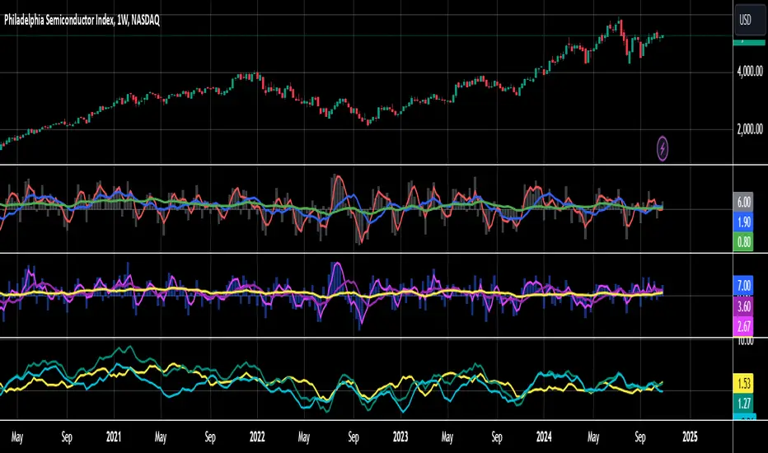This screenshot has height=453, width=768.
Task: Open the USD currency selector
Action: click(x=749, y=20)
